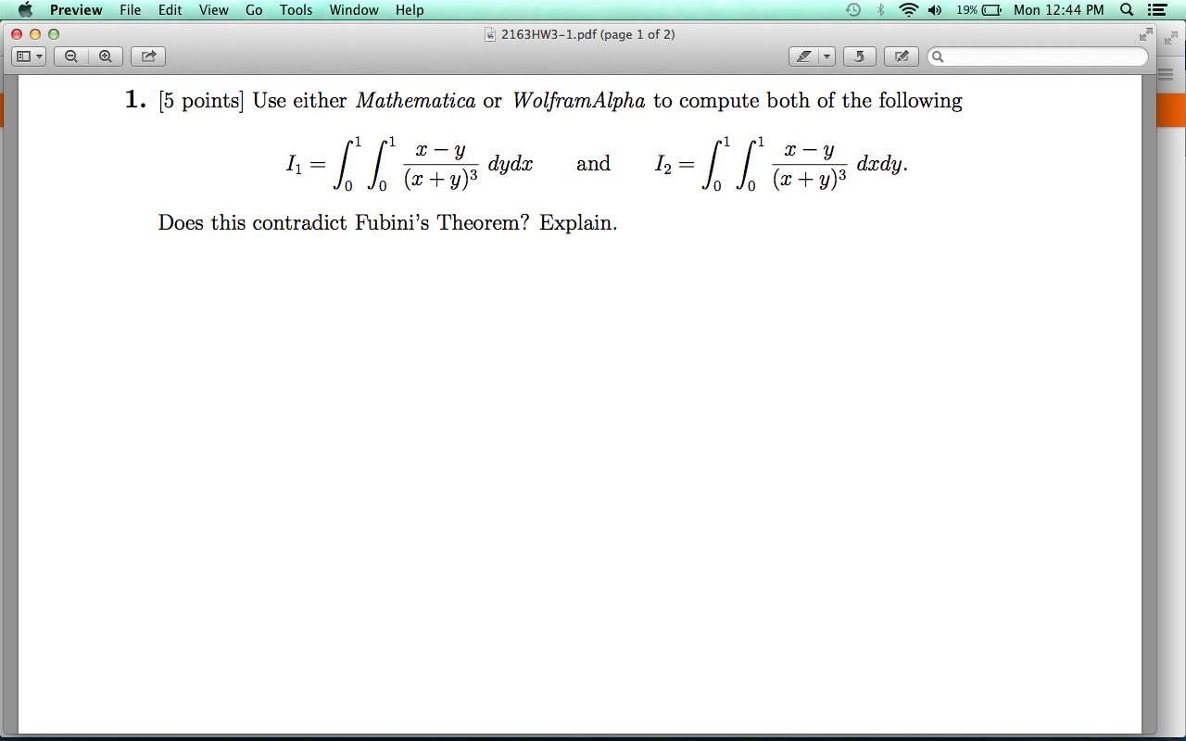Toggle the sidebar view button

[x=24, y=56]
